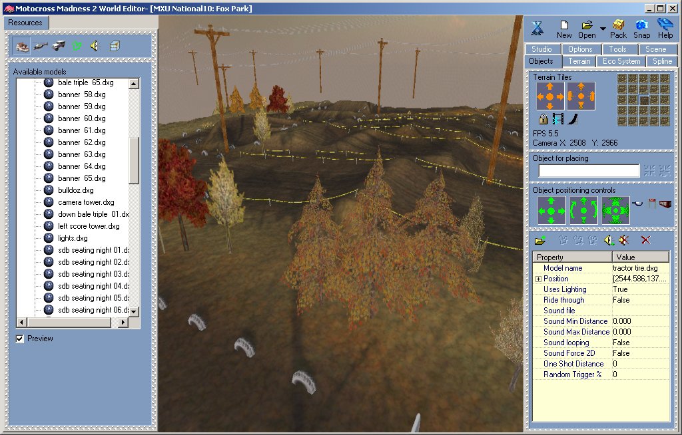Click models list scroll up arrow
Screen dimensions: 682x435
point(134,83)
